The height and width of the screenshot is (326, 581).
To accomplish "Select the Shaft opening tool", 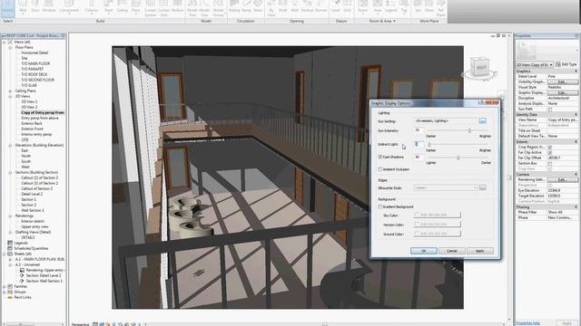I will click(x=282, y=7).
